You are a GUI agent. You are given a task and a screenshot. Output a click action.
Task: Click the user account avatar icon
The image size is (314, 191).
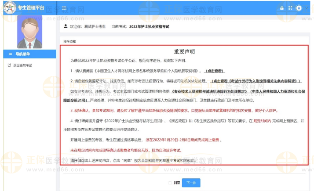tap(299, 8)
